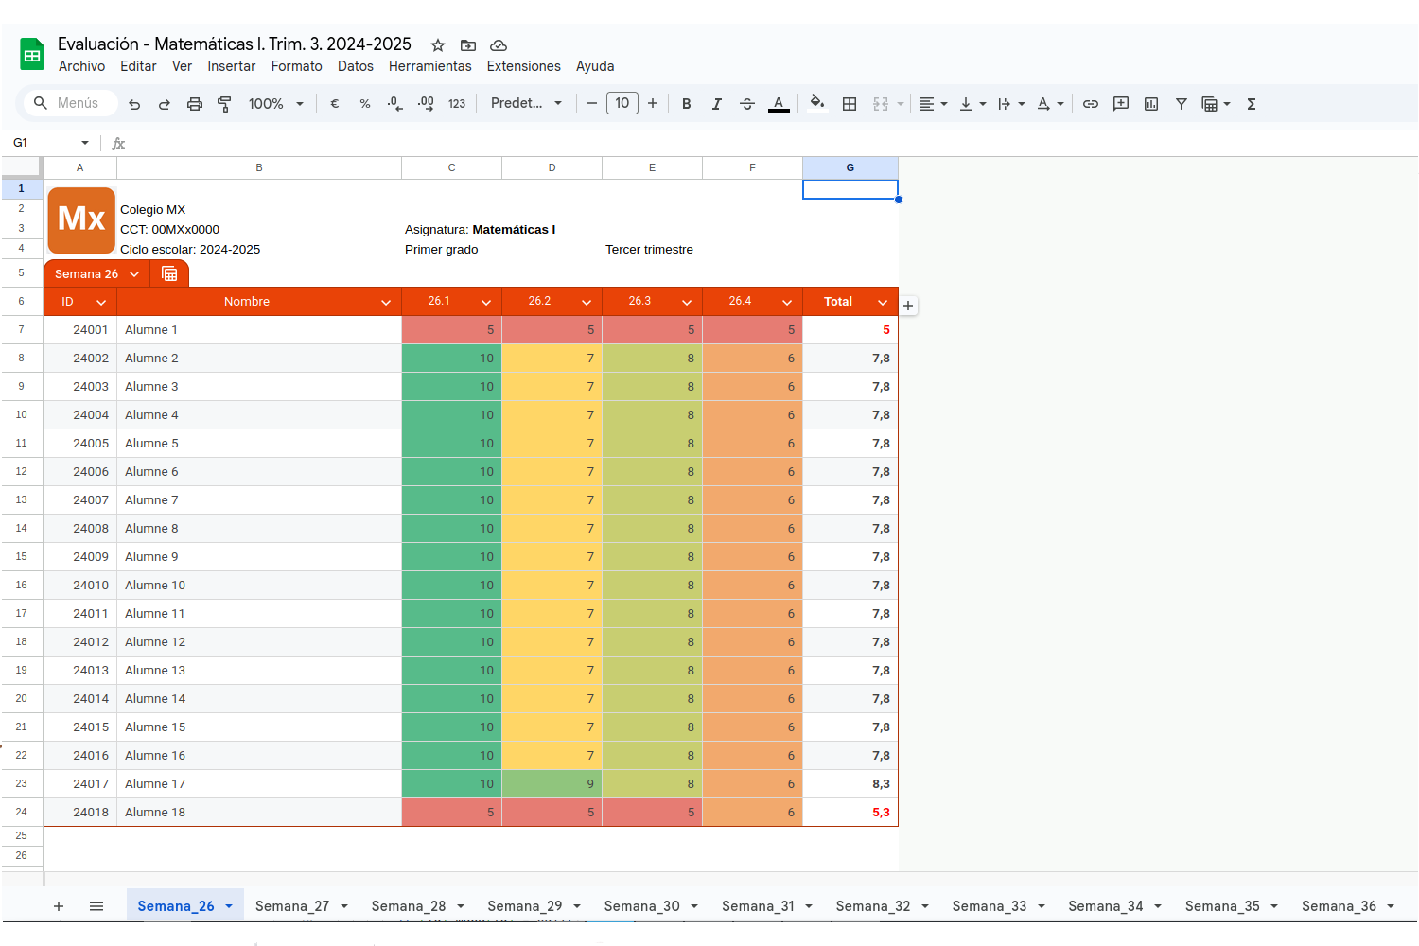
Task: Open the Insertar menu
Action: [232, 66]
